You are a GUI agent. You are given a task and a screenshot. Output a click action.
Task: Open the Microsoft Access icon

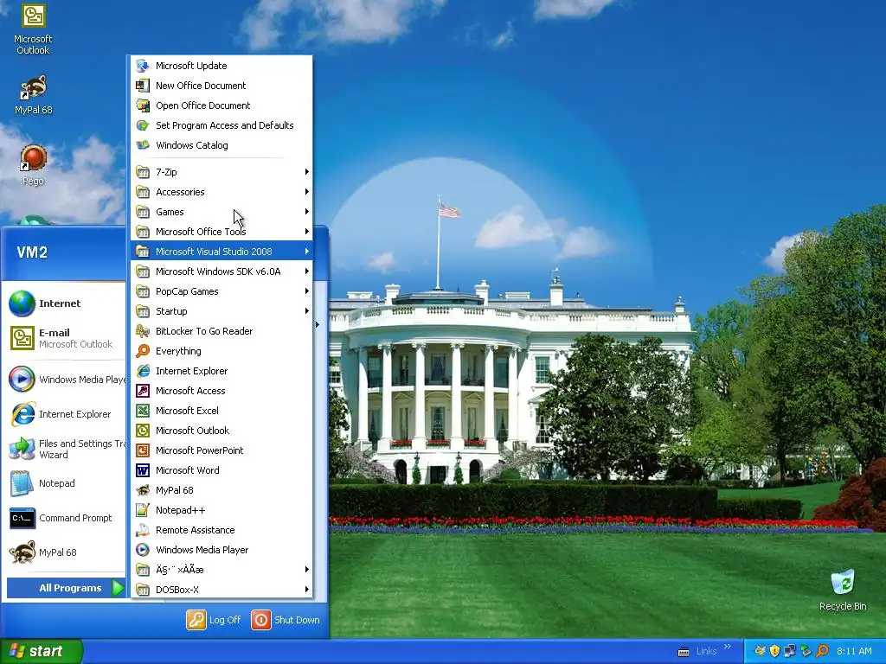coord(143,391)
